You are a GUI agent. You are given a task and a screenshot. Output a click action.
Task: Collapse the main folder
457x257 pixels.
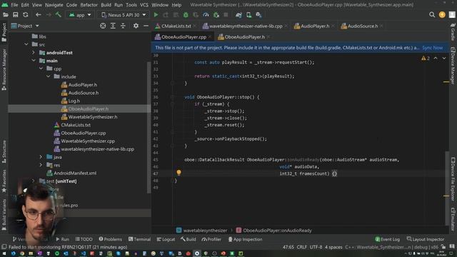point(34,61)
